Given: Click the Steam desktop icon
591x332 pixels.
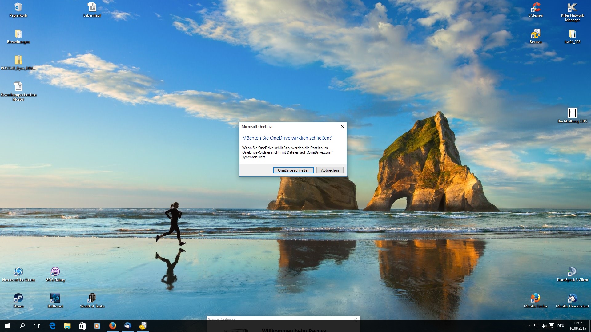Looking at the screenshot, I should [18, 298].
